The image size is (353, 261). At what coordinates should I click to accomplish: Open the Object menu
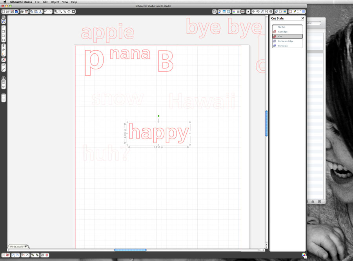coord(55,2)
